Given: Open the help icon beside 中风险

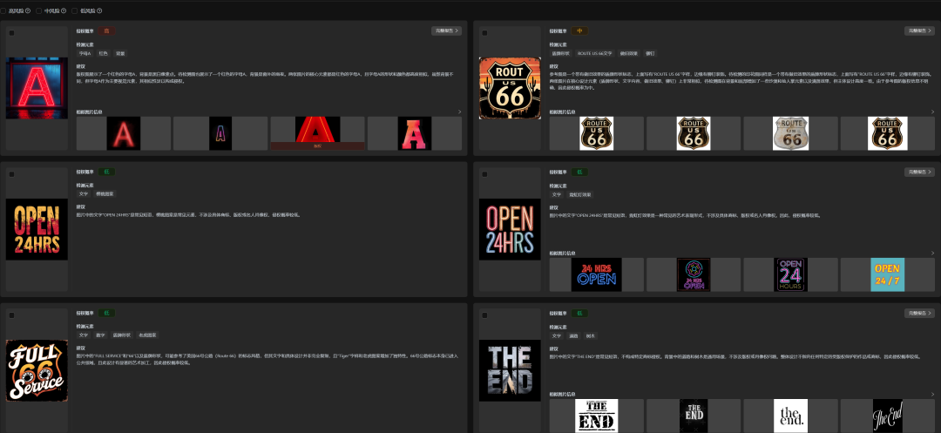Looking at the screenshot, I should (x=64, y=10).
